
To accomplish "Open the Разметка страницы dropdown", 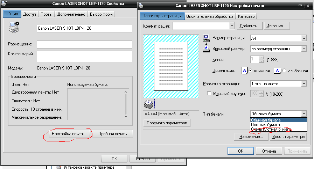I will tap(304, 84).
